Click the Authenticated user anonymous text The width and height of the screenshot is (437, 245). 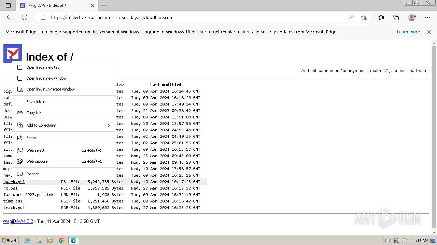[x=365, y=71]
